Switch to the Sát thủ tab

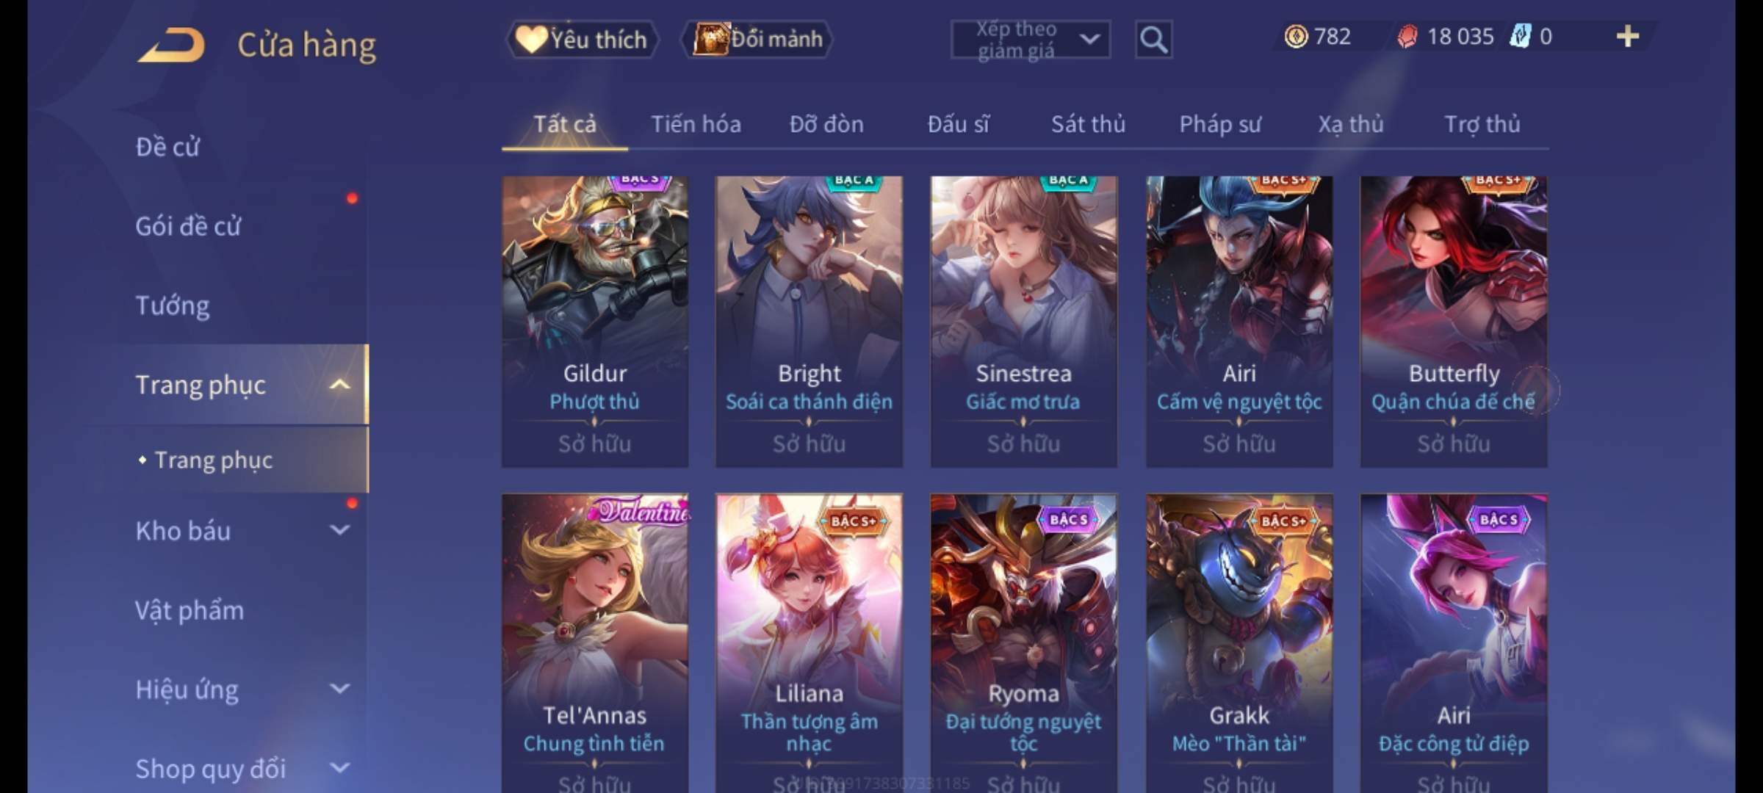(1088, 124)
